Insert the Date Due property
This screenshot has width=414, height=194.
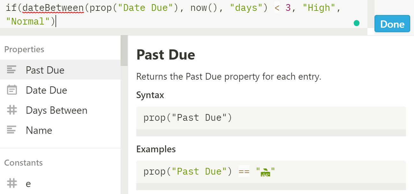click(60, 90)
